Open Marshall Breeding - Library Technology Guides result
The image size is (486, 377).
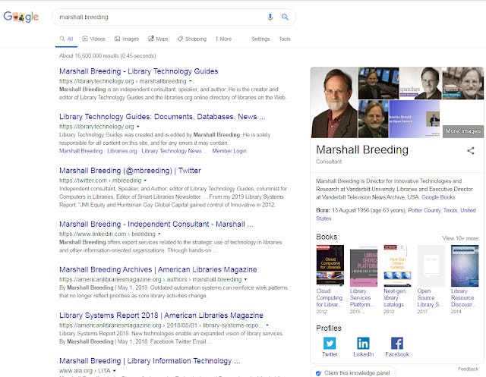138,71
